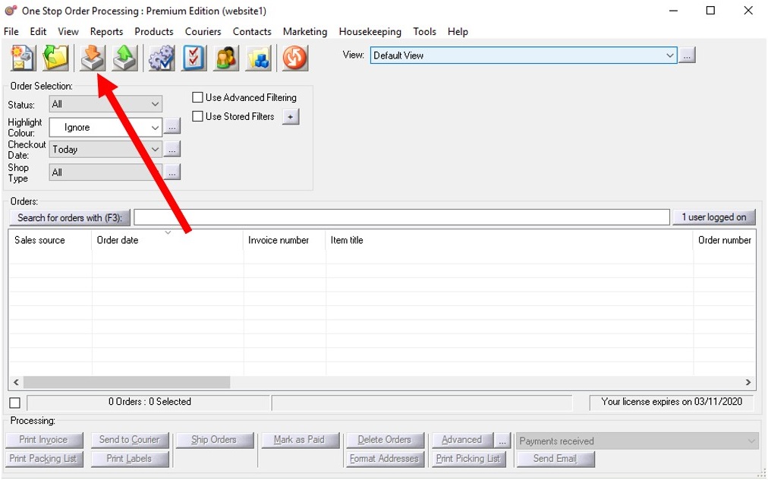Click the 0 Orders : 0 Selected status text
Image resolution: width=768 pixels, height=480 pixels.
pyautogui.click(x=150, y=402)
